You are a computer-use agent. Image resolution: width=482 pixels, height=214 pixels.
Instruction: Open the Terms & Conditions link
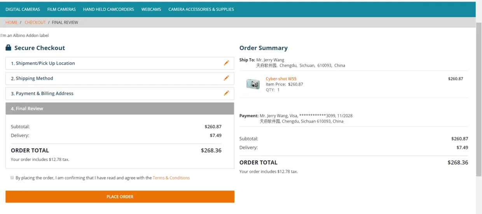point(171,178)
